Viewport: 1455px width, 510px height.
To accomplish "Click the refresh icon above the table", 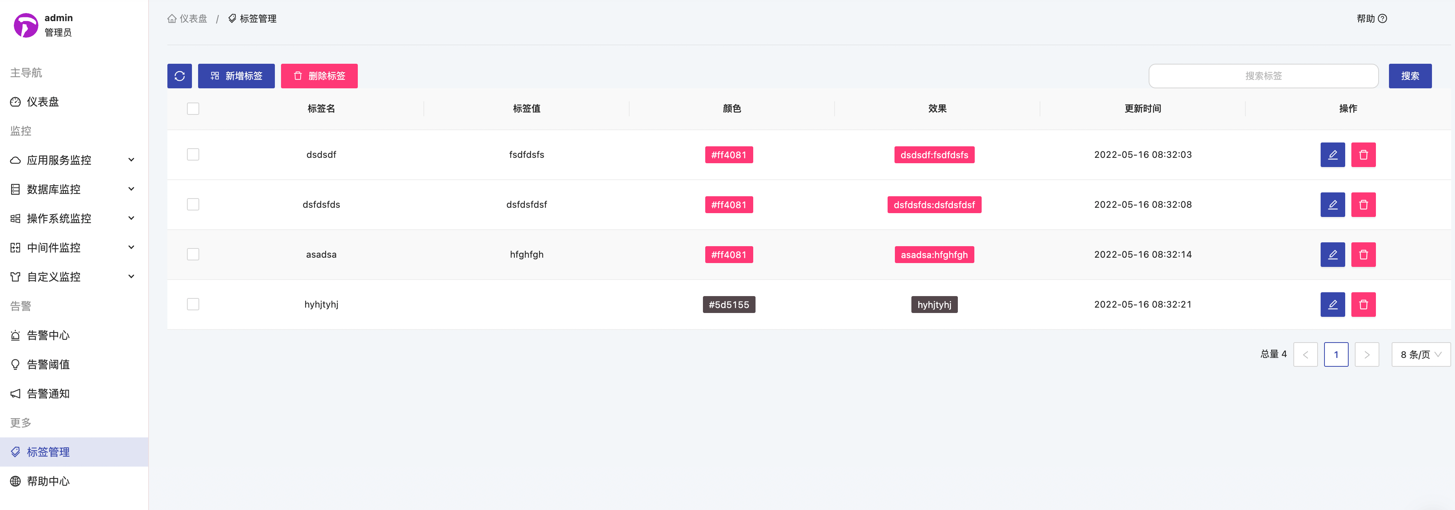I will [179, 76].
